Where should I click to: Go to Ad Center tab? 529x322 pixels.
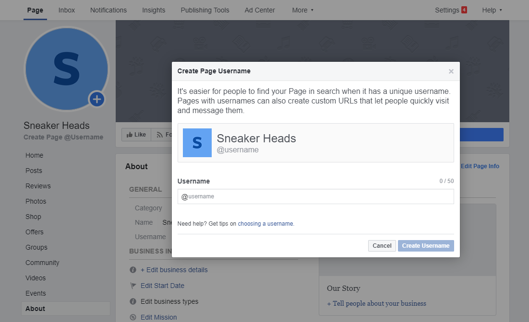pos(259,10)
